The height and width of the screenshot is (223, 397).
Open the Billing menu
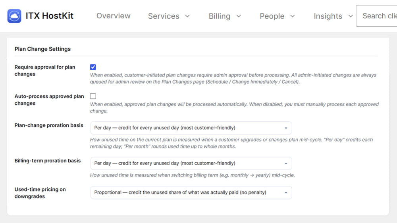[225, 16]
